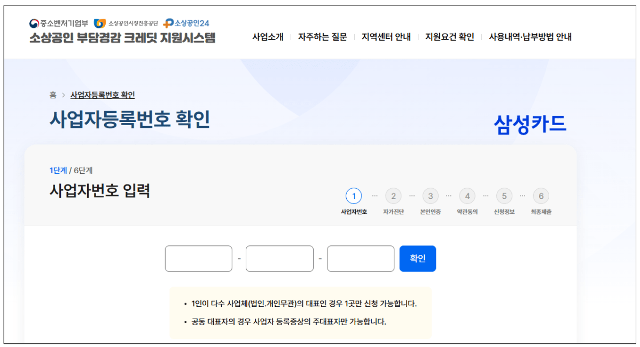Click the last business number input box

361,258
